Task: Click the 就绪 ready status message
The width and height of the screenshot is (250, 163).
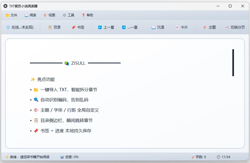Action: 27,157
